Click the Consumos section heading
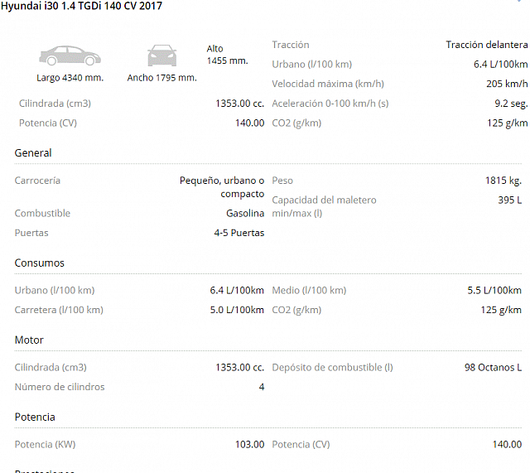This screenshot has height=473, width=530. coord(39,263)
